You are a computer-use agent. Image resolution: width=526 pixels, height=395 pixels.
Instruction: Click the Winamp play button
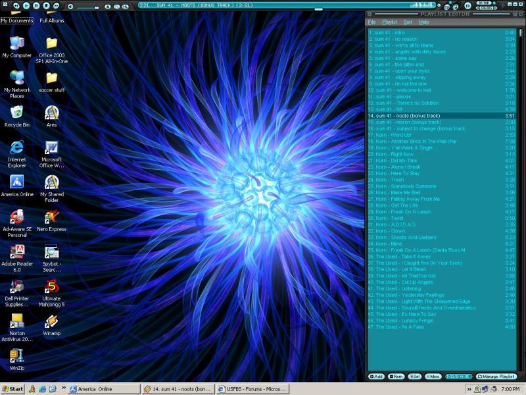tap(26, 5)
